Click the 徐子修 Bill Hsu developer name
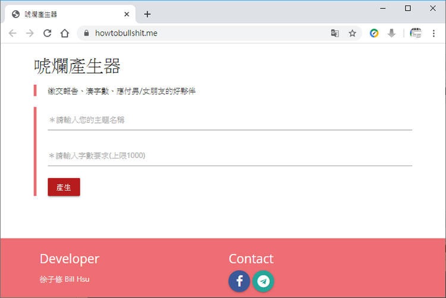 pyautogui.click(x=65, y=279)
